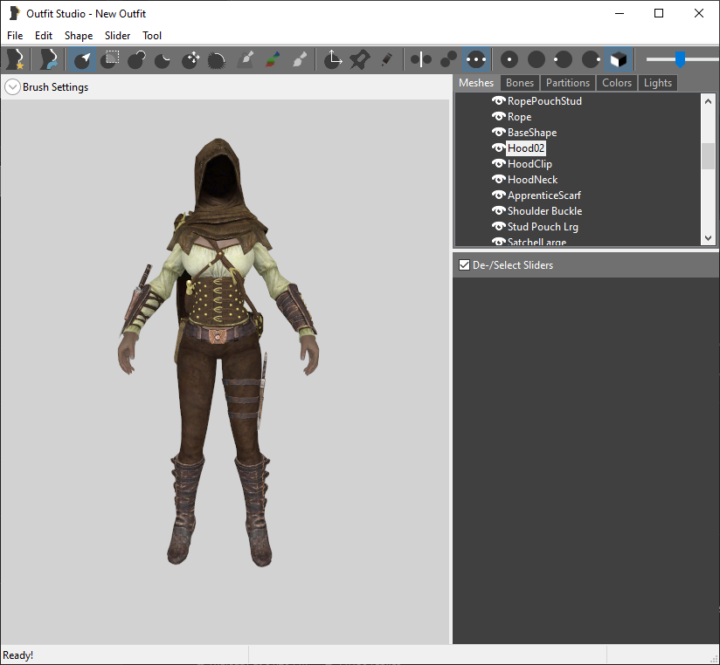Select the HoodNeck mesh name
720x665 pixels.
533,180
